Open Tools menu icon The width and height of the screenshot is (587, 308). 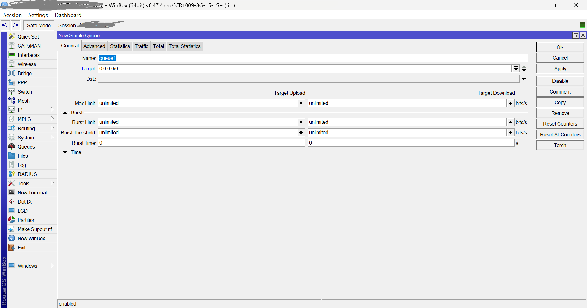(12, 183)
